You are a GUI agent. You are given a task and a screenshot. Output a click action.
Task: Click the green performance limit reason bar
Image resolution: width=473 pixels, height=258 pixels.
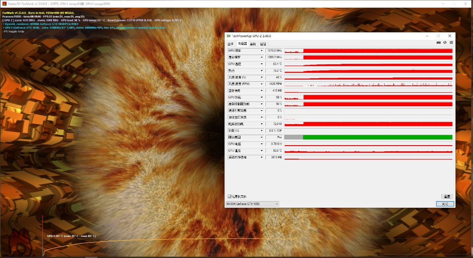click(x=377, y=137)
